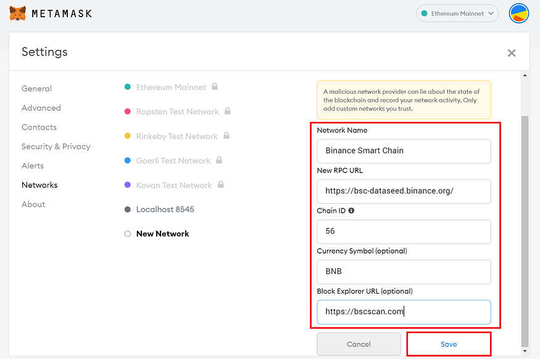
Task: Click the lock icon beside Ethereum Mainnet
Action: tap(215, 86)
